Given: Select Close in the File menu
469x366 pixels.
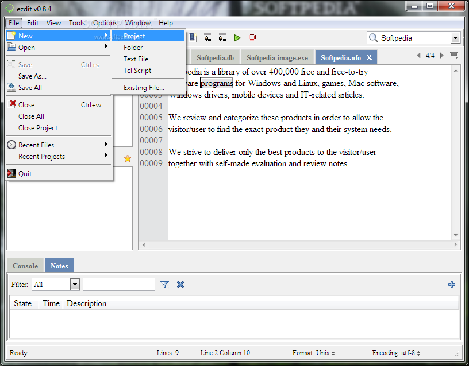Looking at the screenshot, I should (59, 105).
